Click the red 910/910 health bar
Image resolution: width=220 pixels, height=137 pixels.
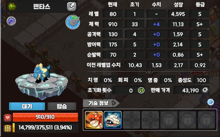tap(45, 117)
